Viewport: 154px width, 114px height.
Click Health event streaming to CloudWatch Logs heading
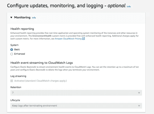coord(42,63)
